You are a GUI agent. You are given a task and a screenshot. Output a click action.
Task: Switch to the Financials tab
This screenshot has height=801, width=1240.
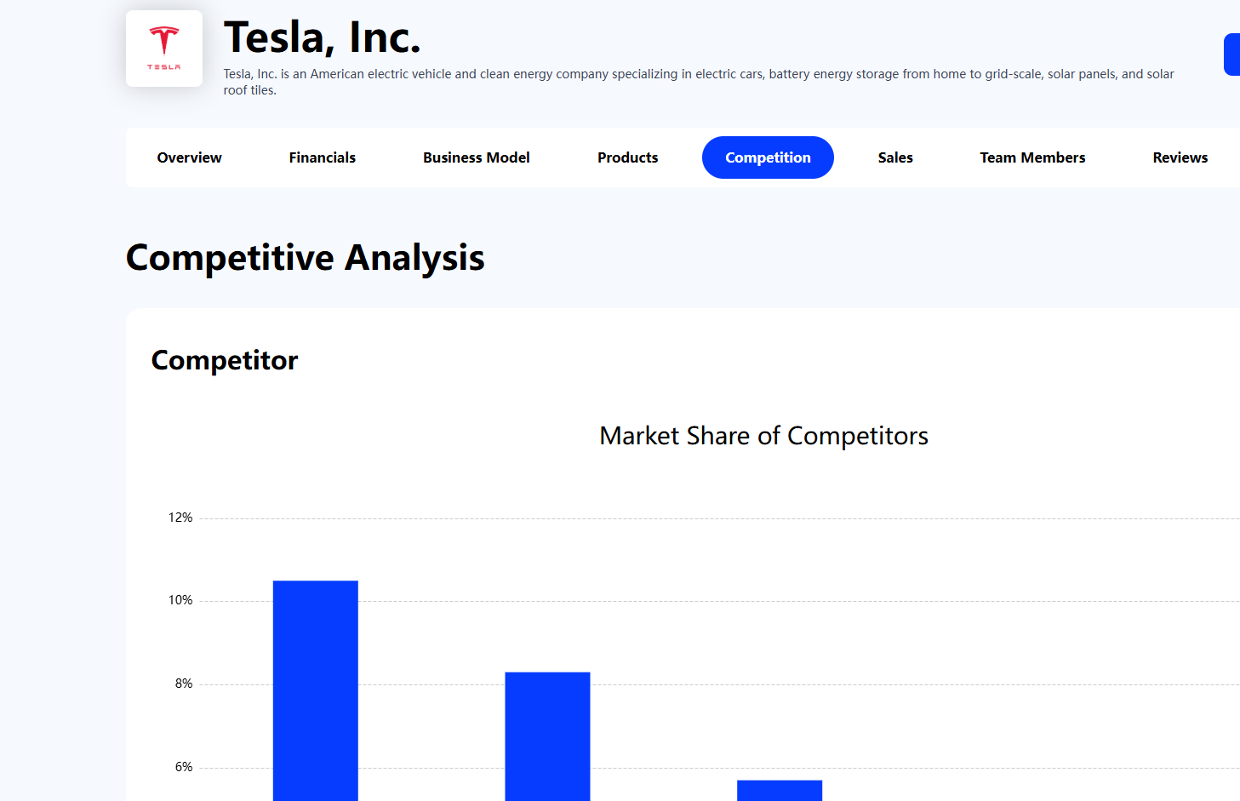[322, 157]
